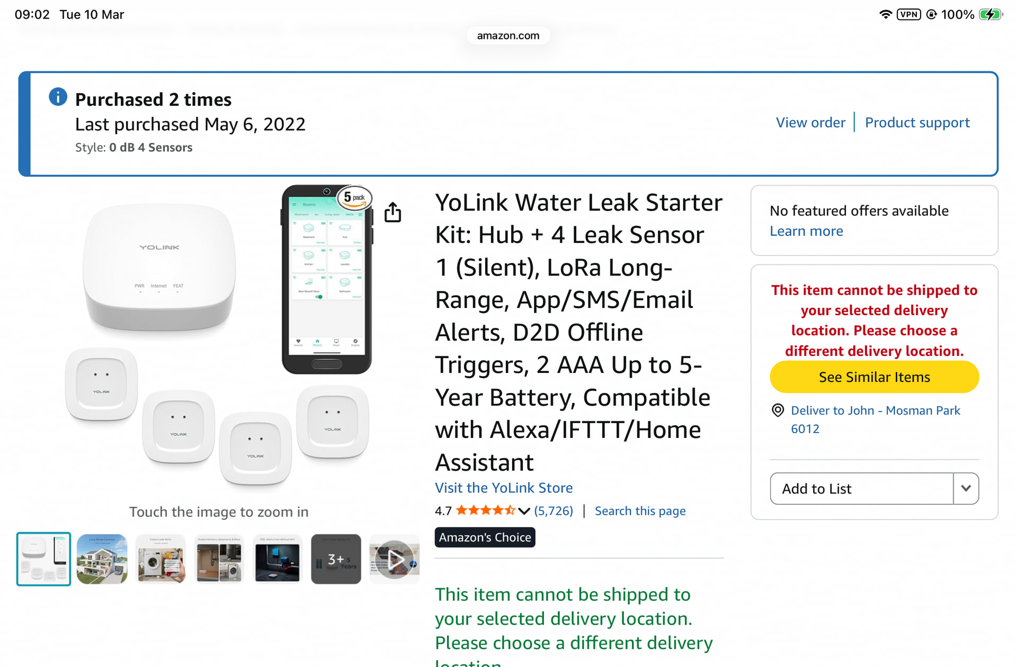This screenshot has height=667, width=1017.
Task: Click the star rating icons
Action: 485,510
